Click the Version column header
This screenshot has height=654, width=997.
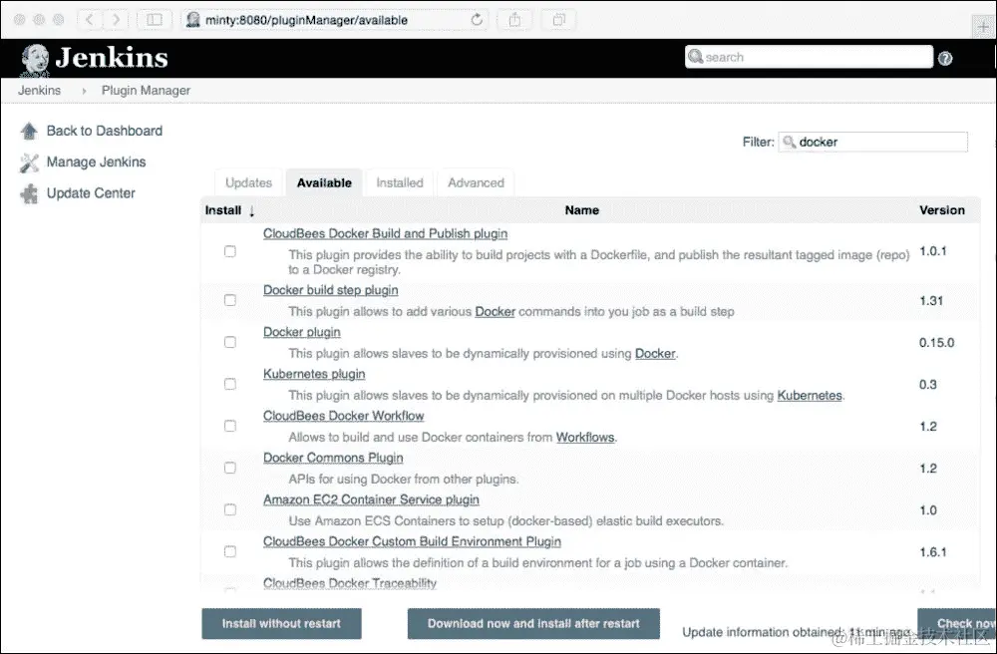pyautogui.click(x=942, y=210)
